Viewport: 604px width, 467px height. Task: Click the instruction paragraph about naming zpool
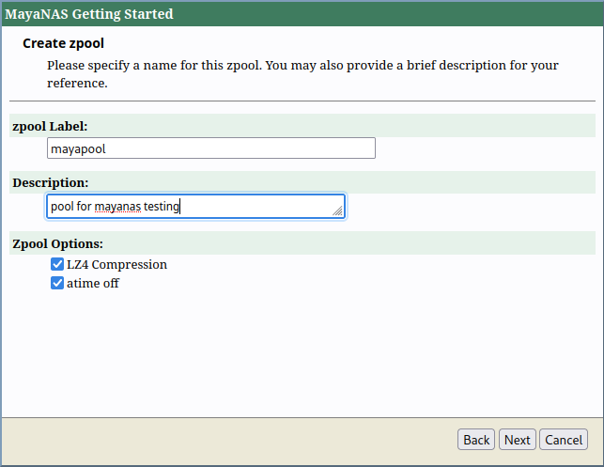(x=301, y=74)
